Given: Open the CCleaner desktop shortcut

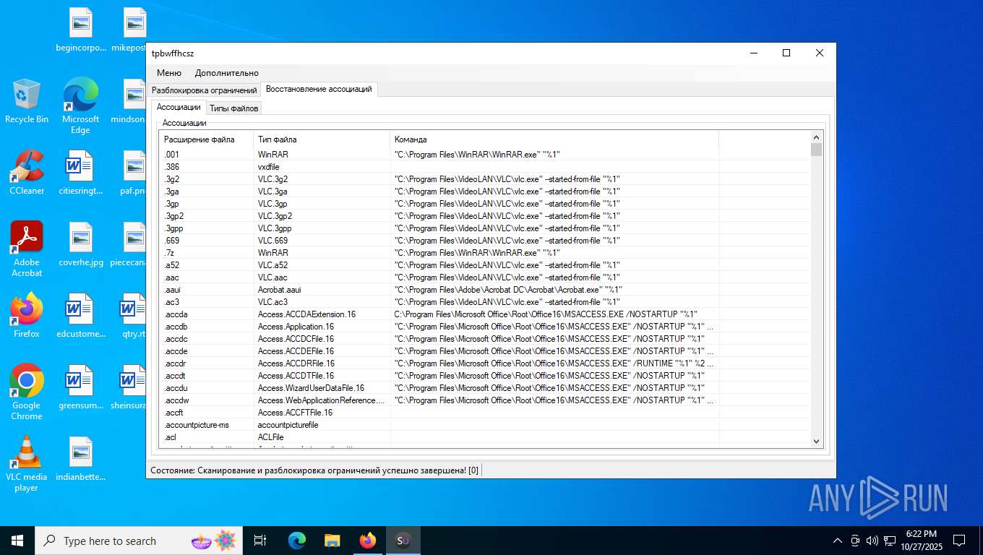Looking at the screenshot, I should click(27, 173).
